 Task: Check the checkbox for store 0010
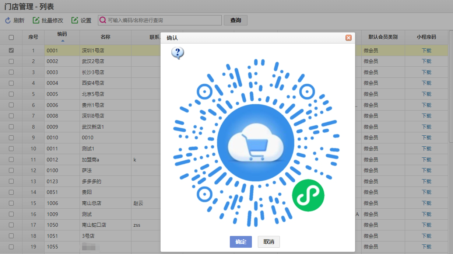click(x=11, y=138)
